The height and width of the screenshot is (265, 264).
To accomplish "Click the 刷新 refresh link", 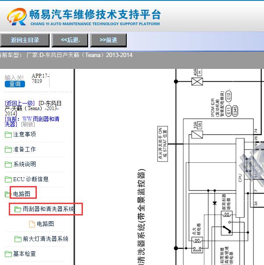I will [28, 124].
